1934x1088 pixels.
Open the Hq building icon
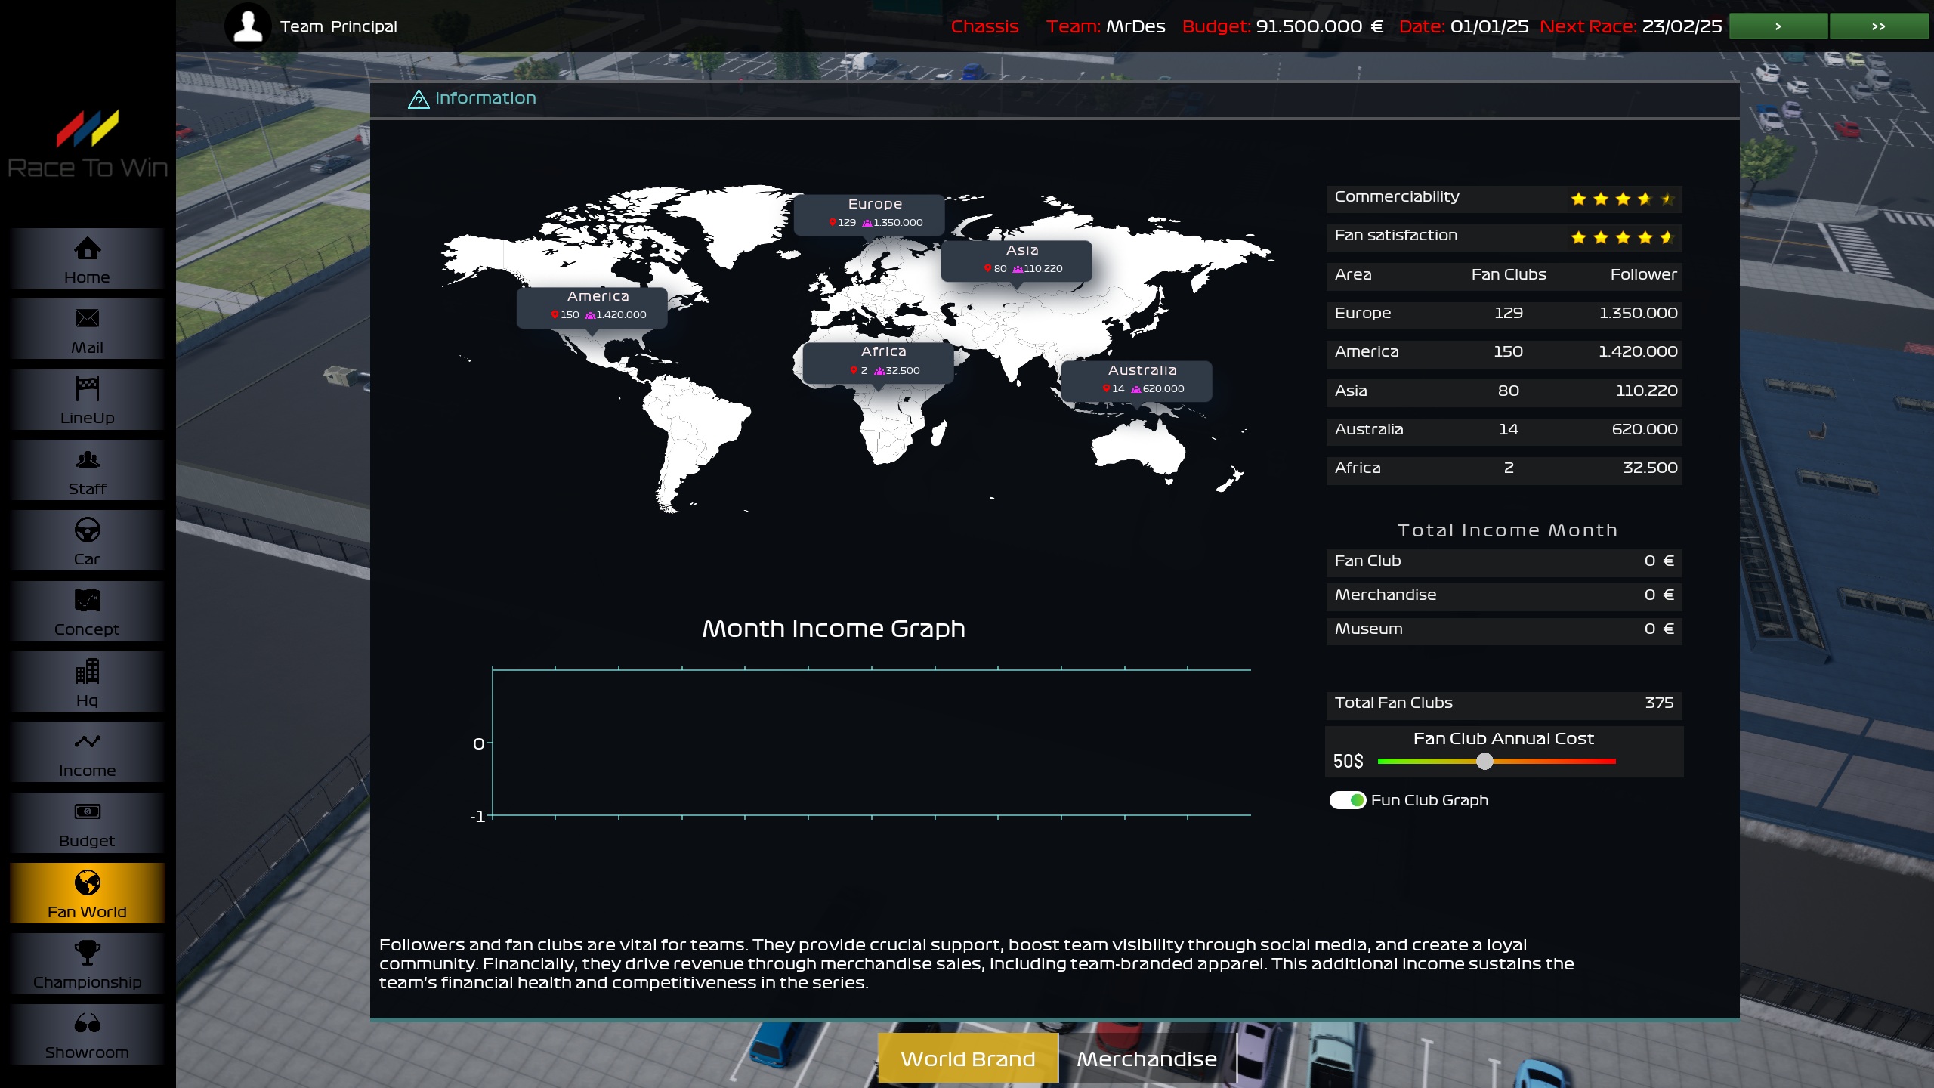87,672
